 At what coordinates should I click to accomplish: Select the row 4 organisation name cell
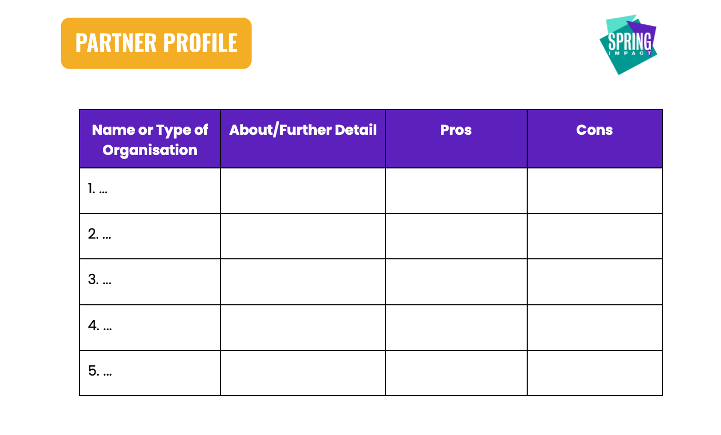[x=150, y=328]
